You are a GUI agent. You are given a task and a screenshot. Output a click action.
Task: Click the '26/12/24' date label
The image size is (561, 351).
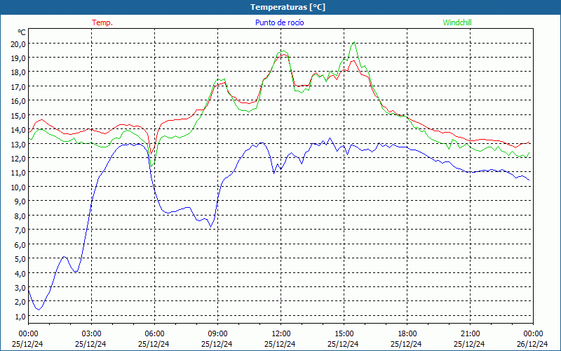click(x=532, y=344)
